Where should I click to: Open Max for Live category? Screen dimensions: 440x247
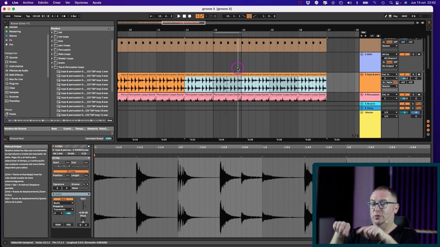click(x=16, y=79)
